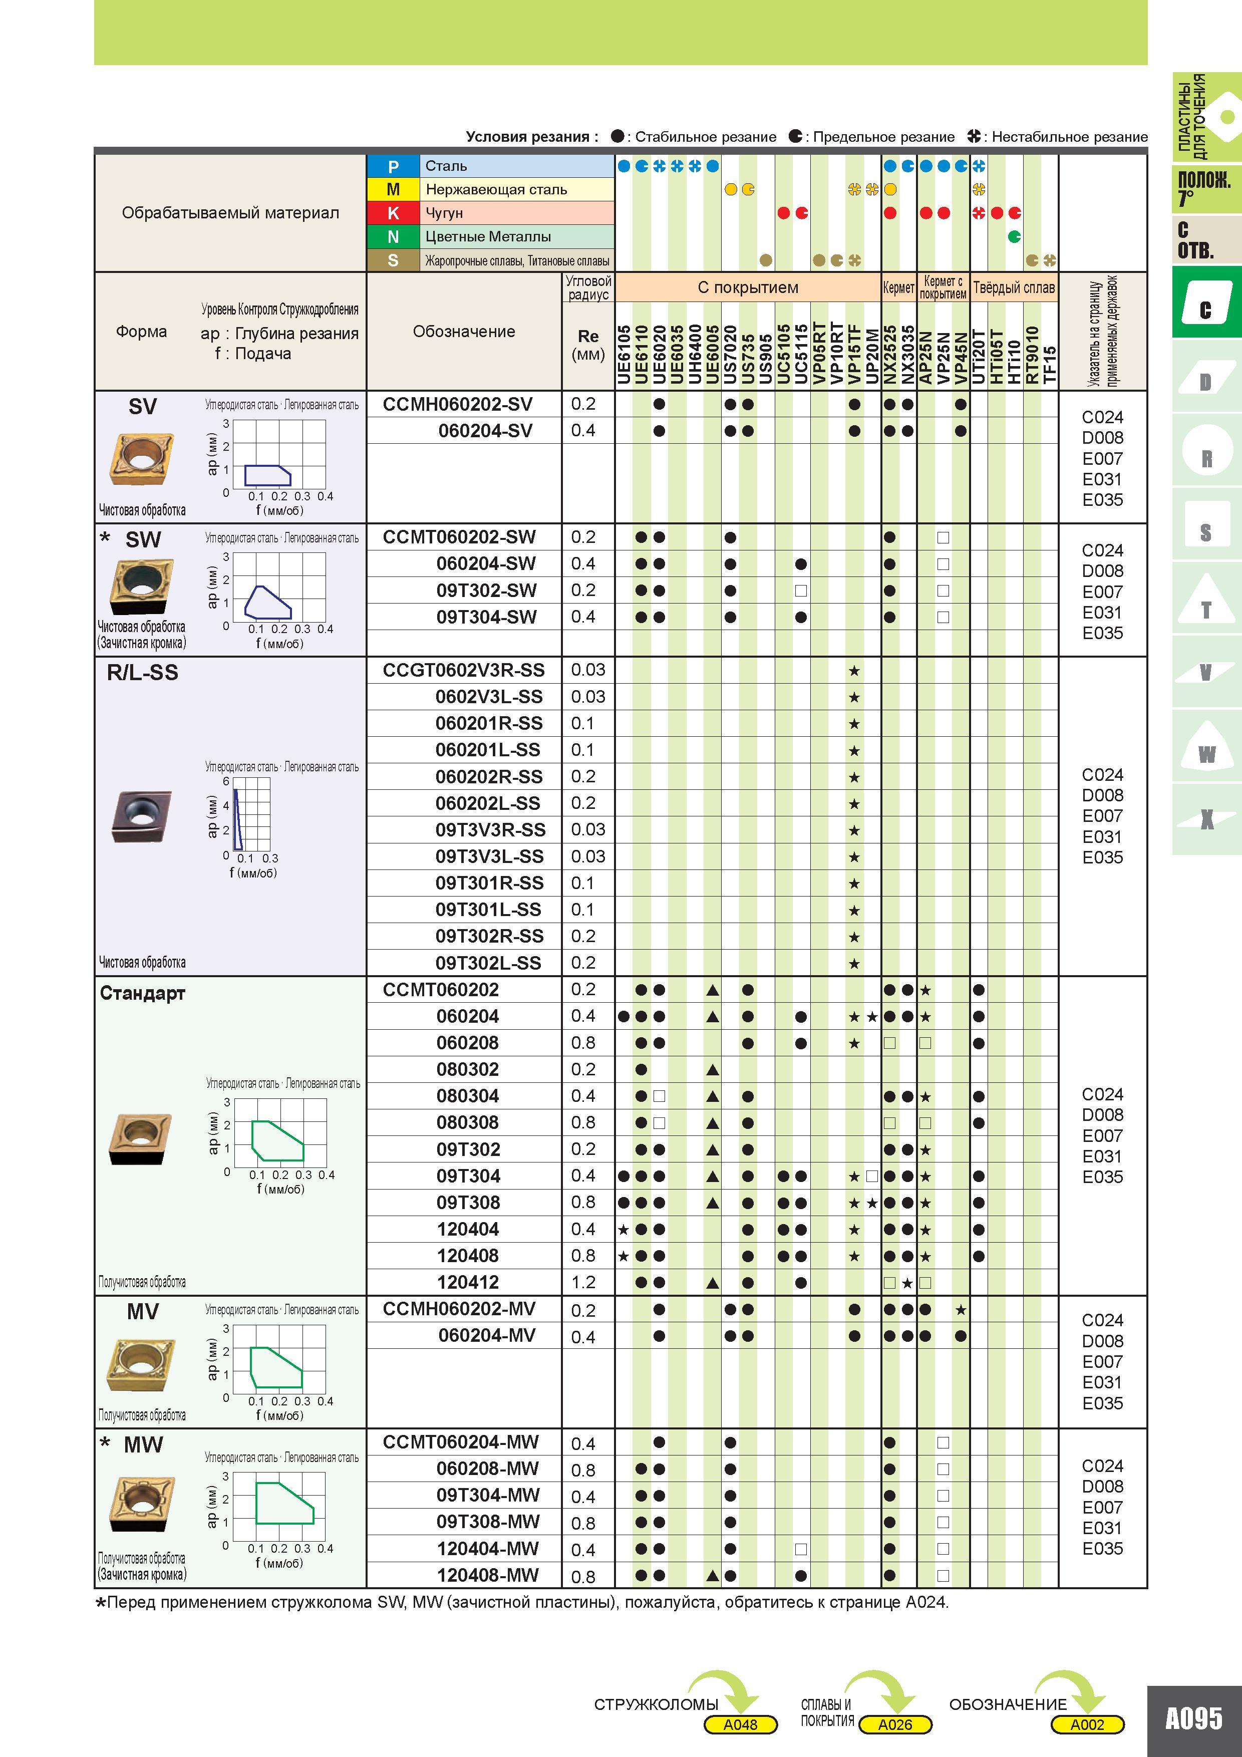Click the Обозначение column header
Viewport: 1242px width, 1757px height.
tap(464, 332)
